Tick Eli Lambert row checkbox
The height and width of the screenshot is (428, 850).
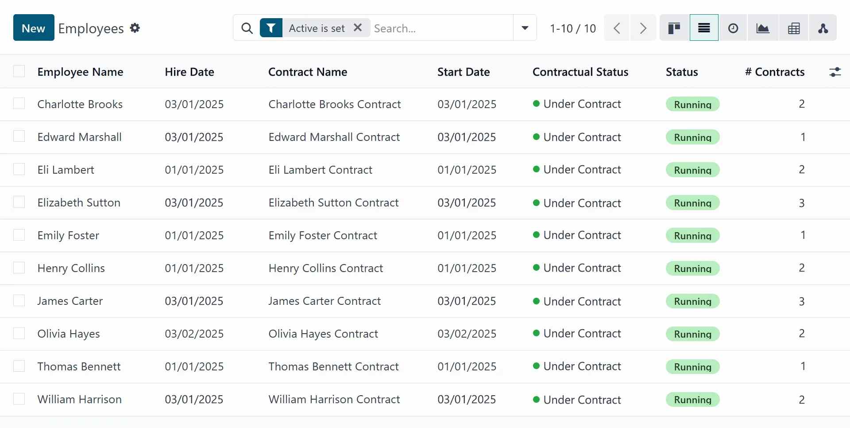[x=19, y=169]
